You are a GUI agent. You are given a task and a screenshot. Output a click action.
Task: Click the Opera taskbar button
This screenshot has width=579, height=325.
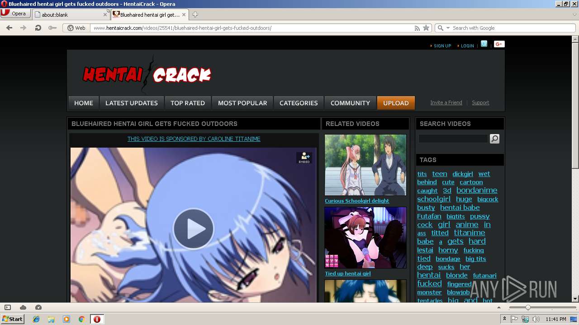pos(97,319)
